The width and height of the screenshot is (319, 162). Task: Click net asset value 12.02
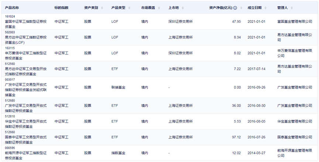[236, 153]
